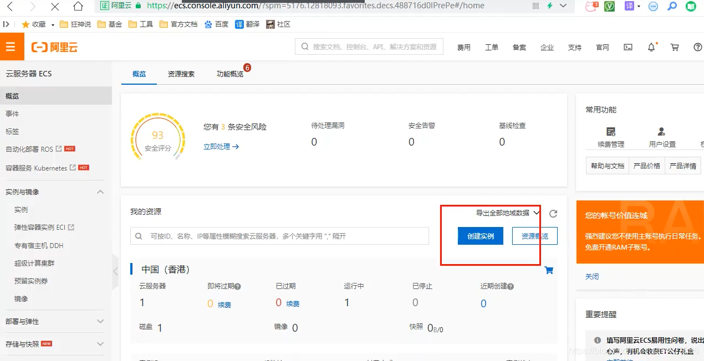The image size is (704, 361).
Task: Collapse the left sidebar handle
Action: click(x=115, y=271)
